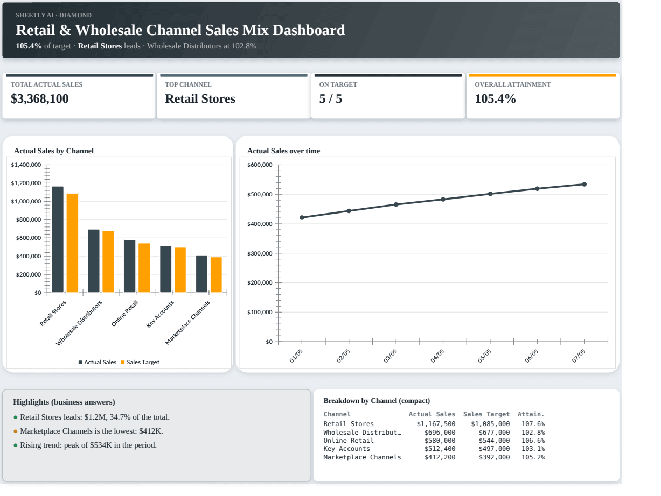This screenshot has width=661, height=496.
Task: Click the 06/05 data point on the line chart
Action: 537,188
